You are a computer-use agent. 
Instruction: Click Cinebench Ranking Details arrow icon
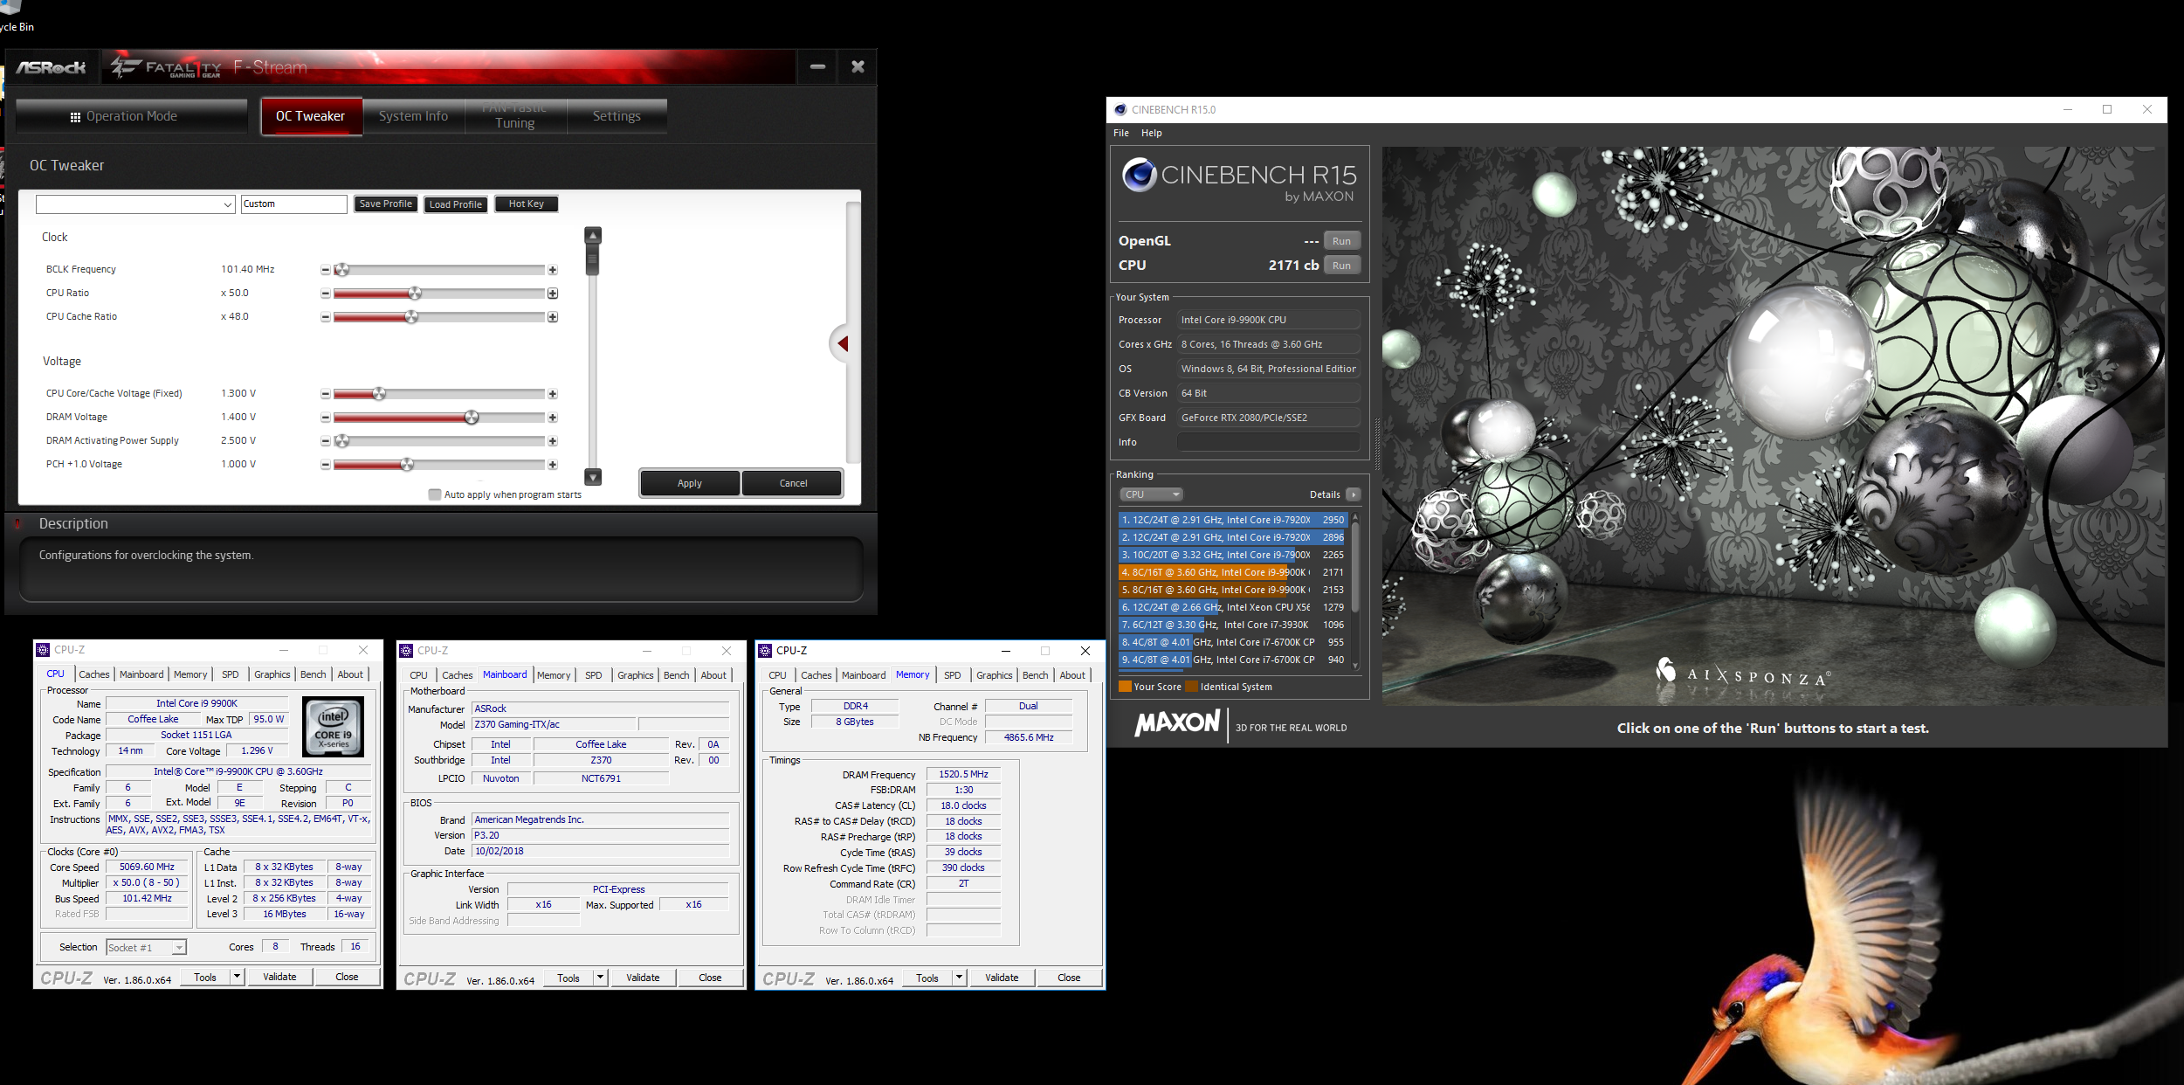tap(1354, 494)
